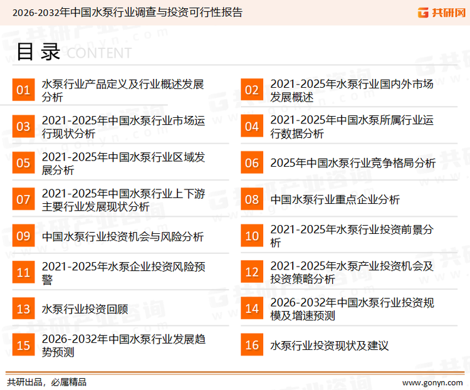Screen dimensions: 470x390
Task: Click the gray CONTENT heading text
Action: coord(99,53)
